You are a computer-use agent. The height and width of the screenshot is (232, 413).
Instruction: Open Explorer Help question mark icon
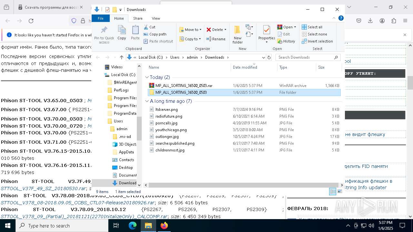tap(341, 18)
